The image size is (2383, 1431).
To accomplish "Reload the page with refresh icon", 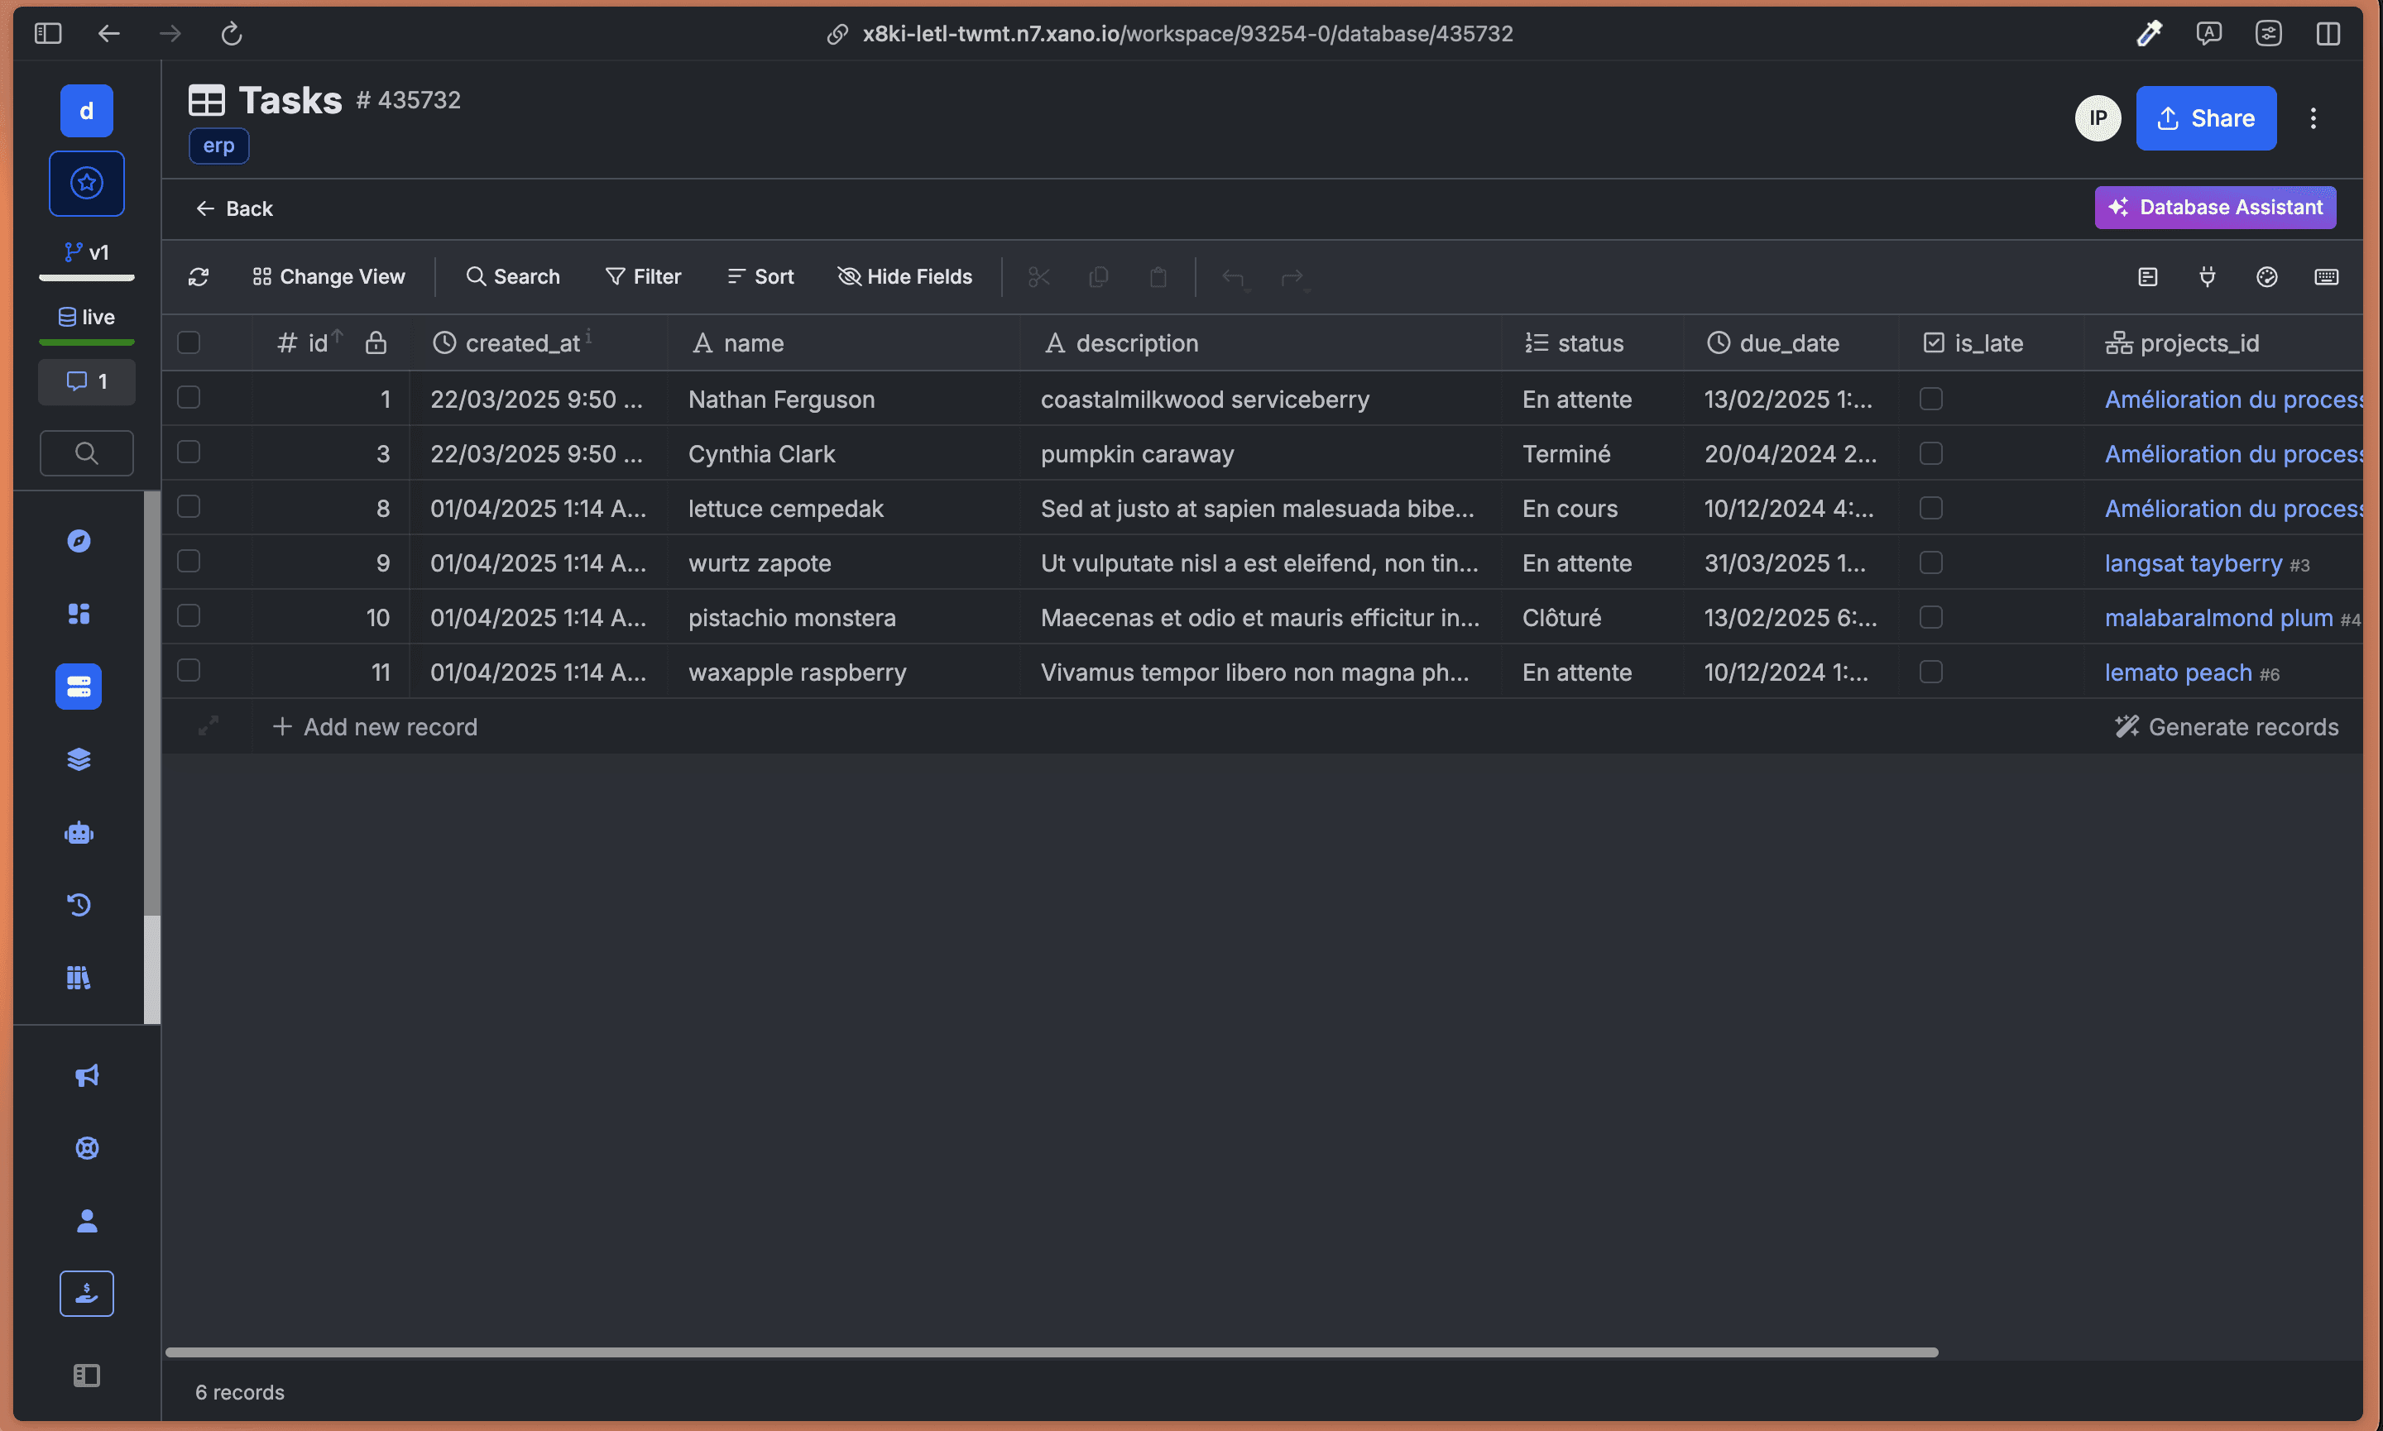I will tap(232, 34).
